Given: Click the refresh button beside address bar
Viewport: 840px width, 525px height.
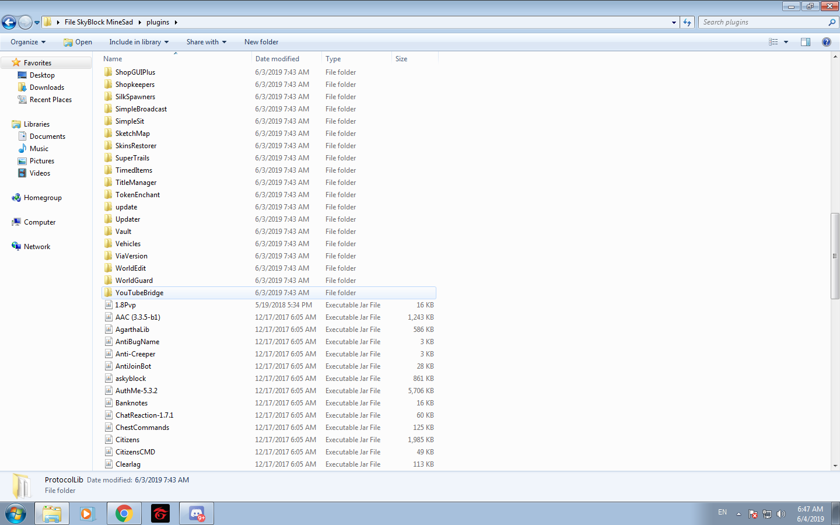Looking at the screenshot, I should (687, 22).
